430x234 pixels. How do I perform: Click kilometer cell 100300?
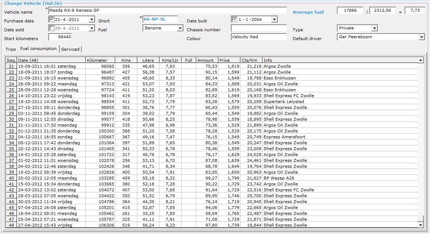(x=100, y=131)
